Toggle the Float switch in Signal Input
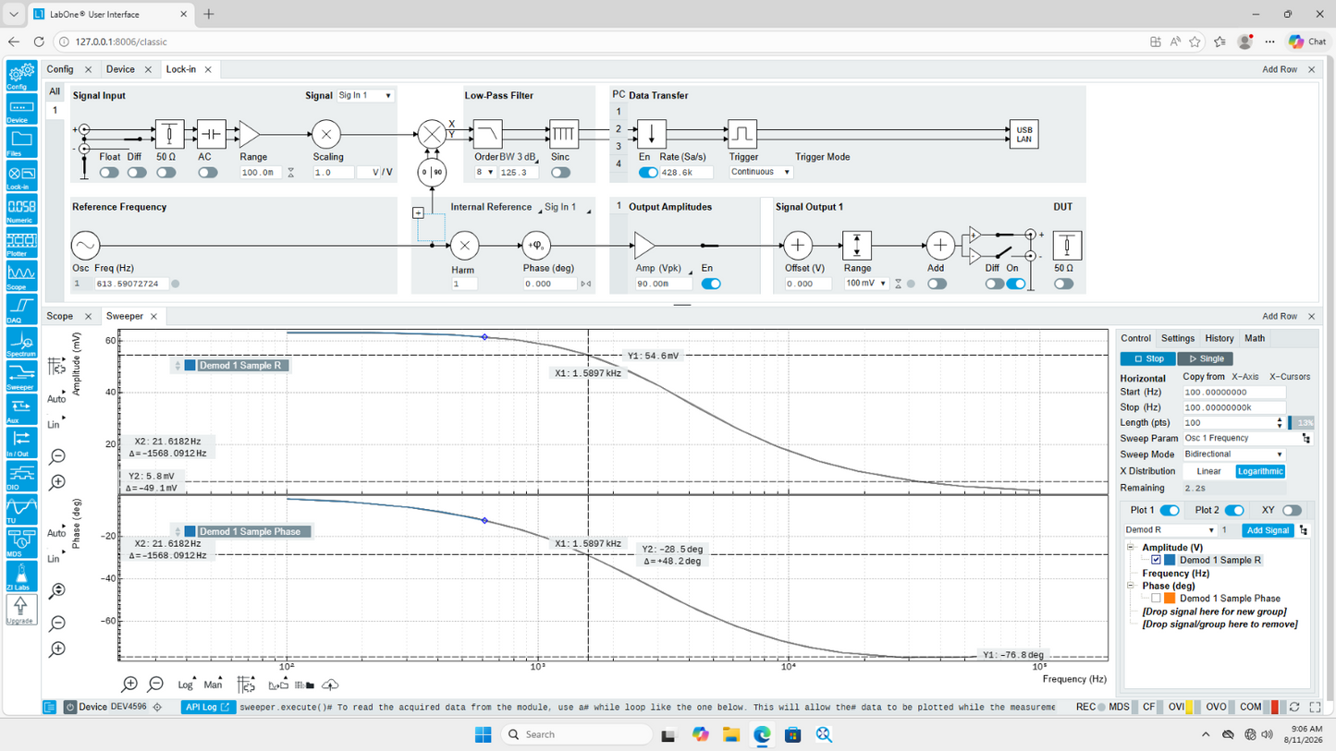Viewport: 1336px width, 751px height. [x=109, y=173]
